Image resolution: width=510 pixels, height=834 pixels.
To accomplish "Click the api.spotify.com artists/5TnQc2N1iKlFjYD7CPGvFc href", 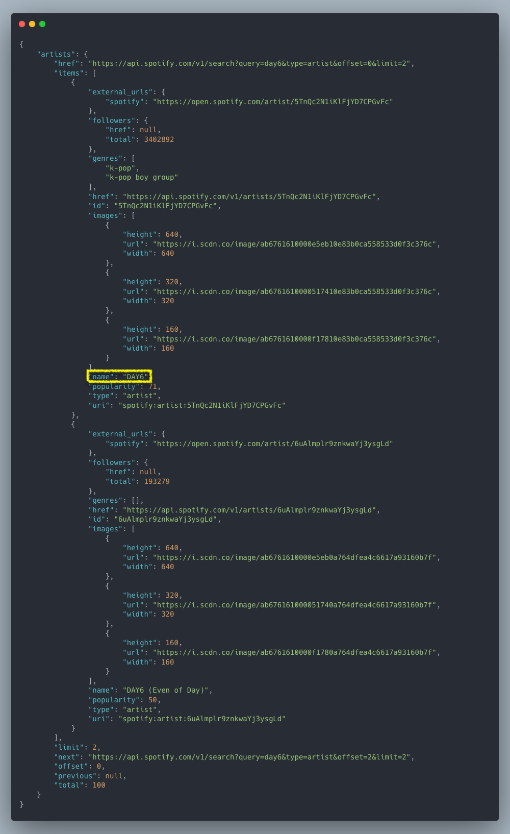I will (x=249, y=197).
